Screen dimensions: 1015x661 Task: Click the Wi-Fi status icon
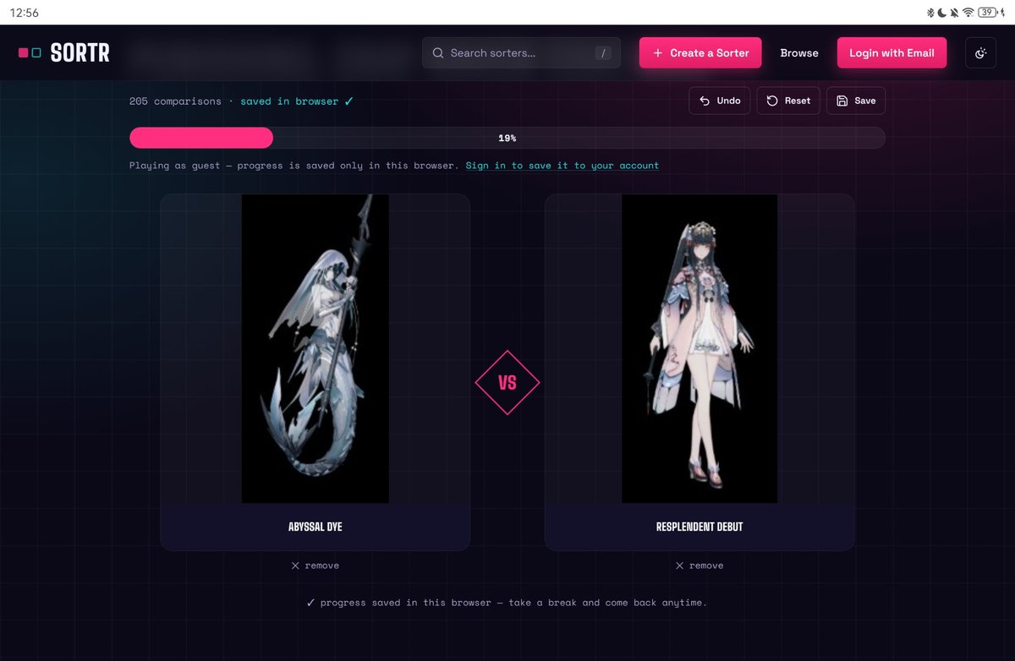[968, 13]
